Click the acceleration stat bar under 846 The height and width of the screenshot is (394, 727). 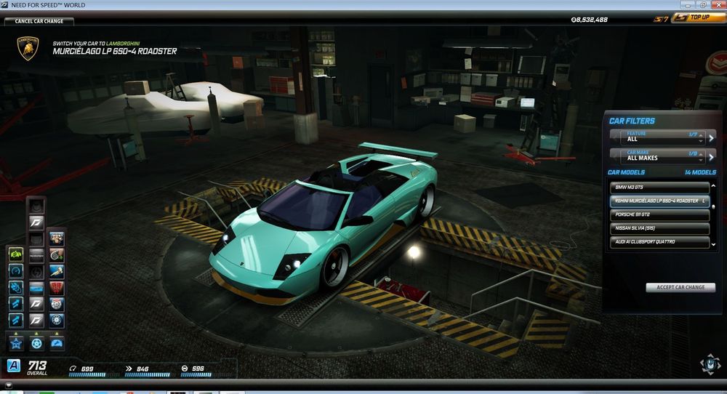tap(148, 374)
